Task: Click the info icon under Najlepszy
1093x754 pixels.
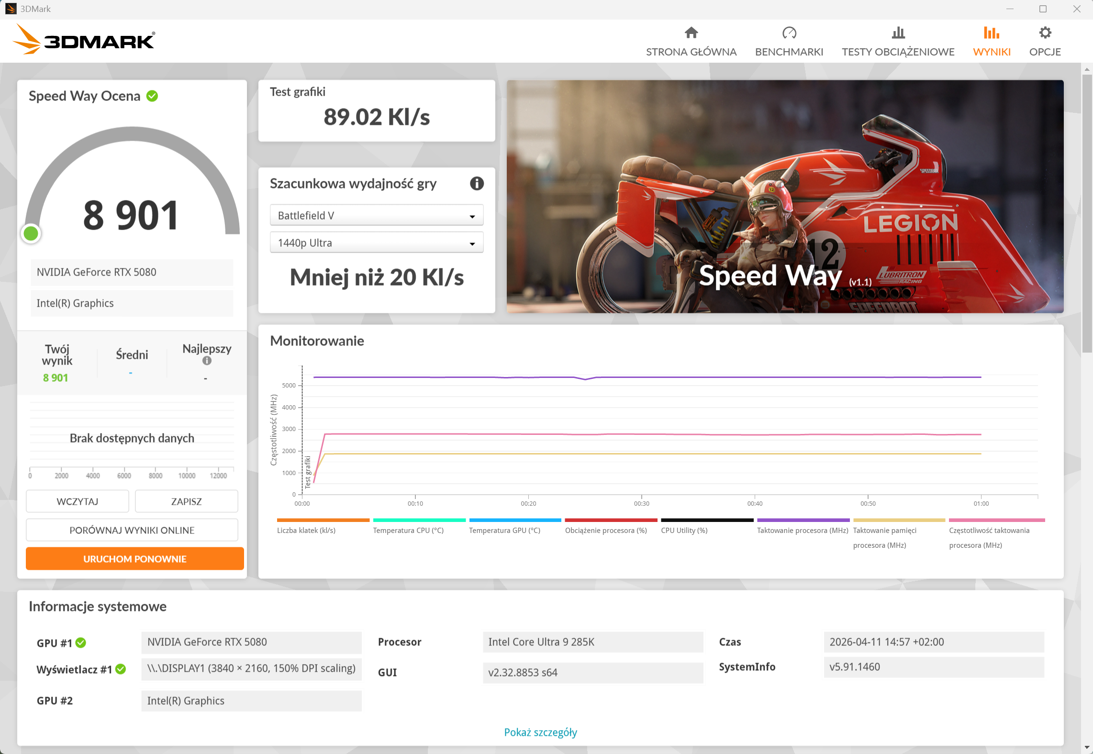Action: 207,361
